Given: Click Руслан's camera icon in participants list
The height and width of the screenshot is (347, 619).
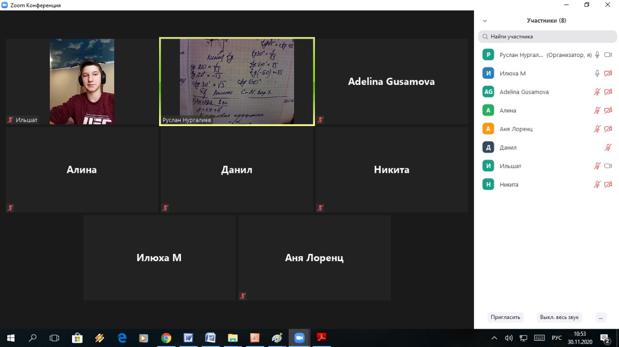Looking at the screenshot, I should (x=608, y=55).
